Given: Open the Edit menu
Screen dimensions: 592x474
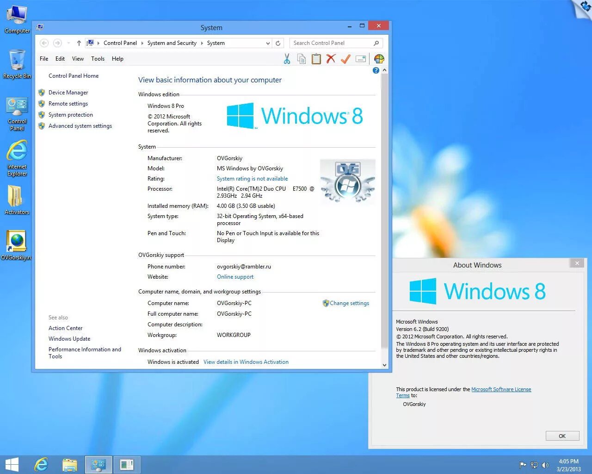Looking at the screenshot, I should tap(60, 59).
